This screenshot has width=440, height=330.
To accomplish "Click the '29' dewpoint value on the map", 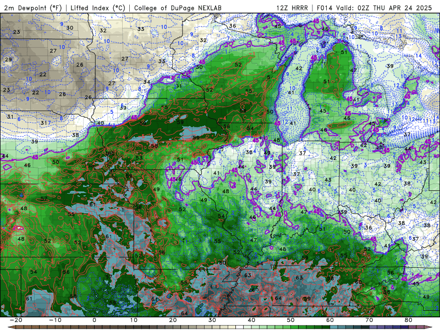I will 8,59.
